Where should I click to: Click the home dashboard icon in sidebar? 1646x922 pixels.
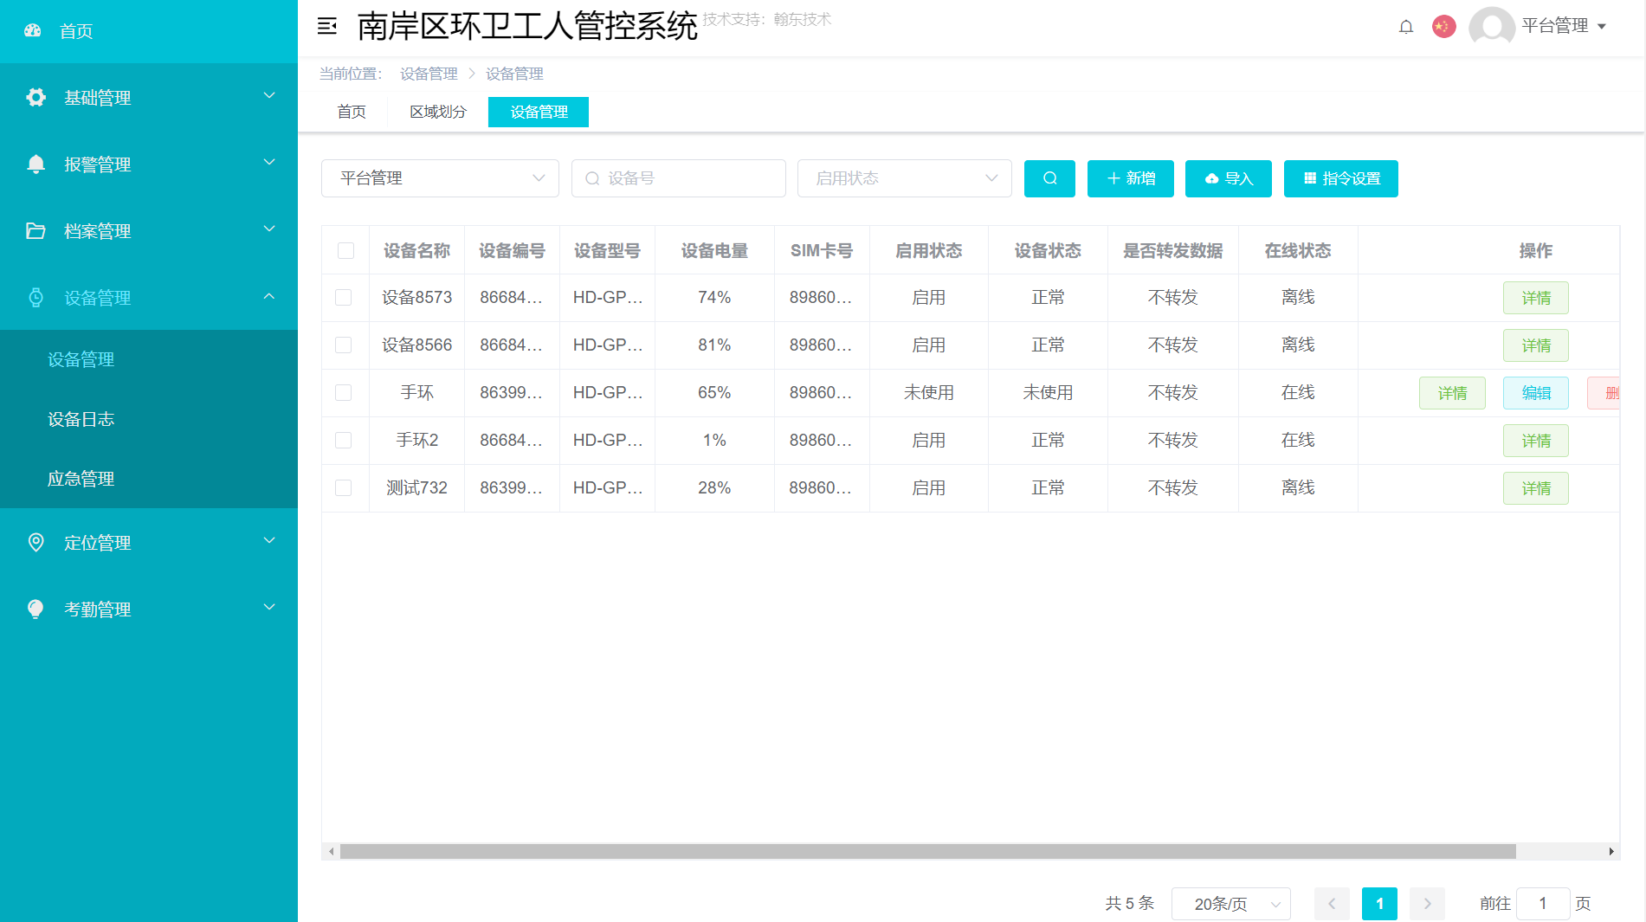(x=33, y=31)
